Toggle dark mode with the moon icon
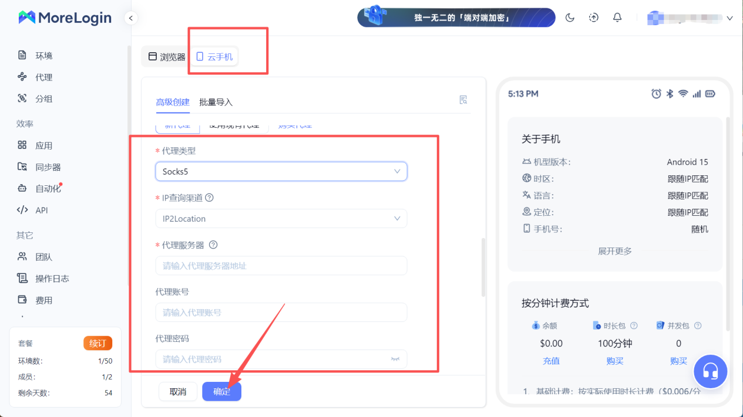This screenshot has width=743, height=417. (x=569, y=18)
